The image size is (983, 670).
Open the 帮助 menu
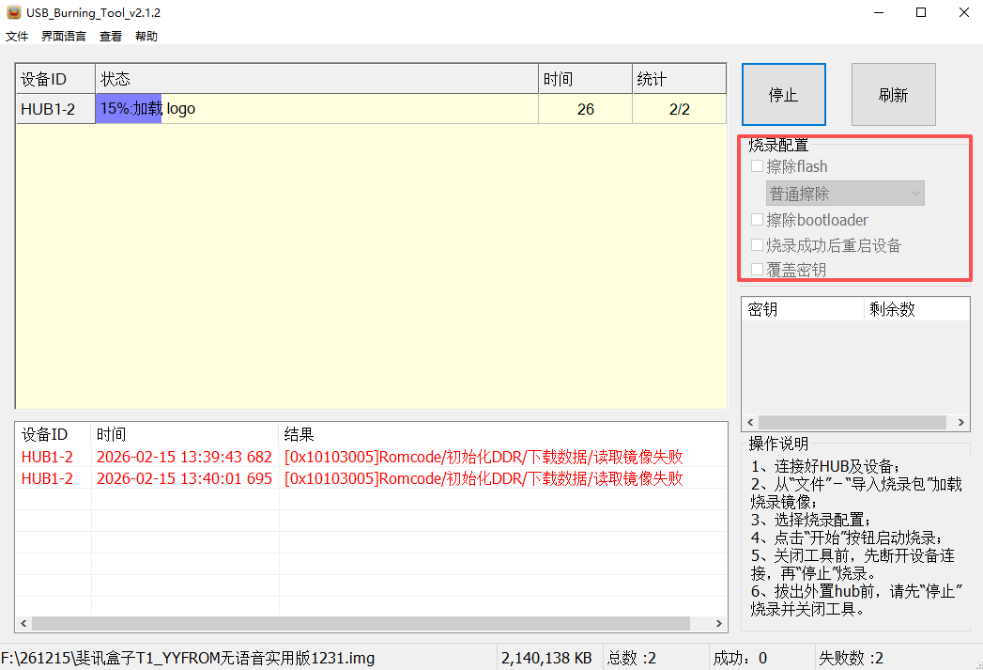click(146, 37)
